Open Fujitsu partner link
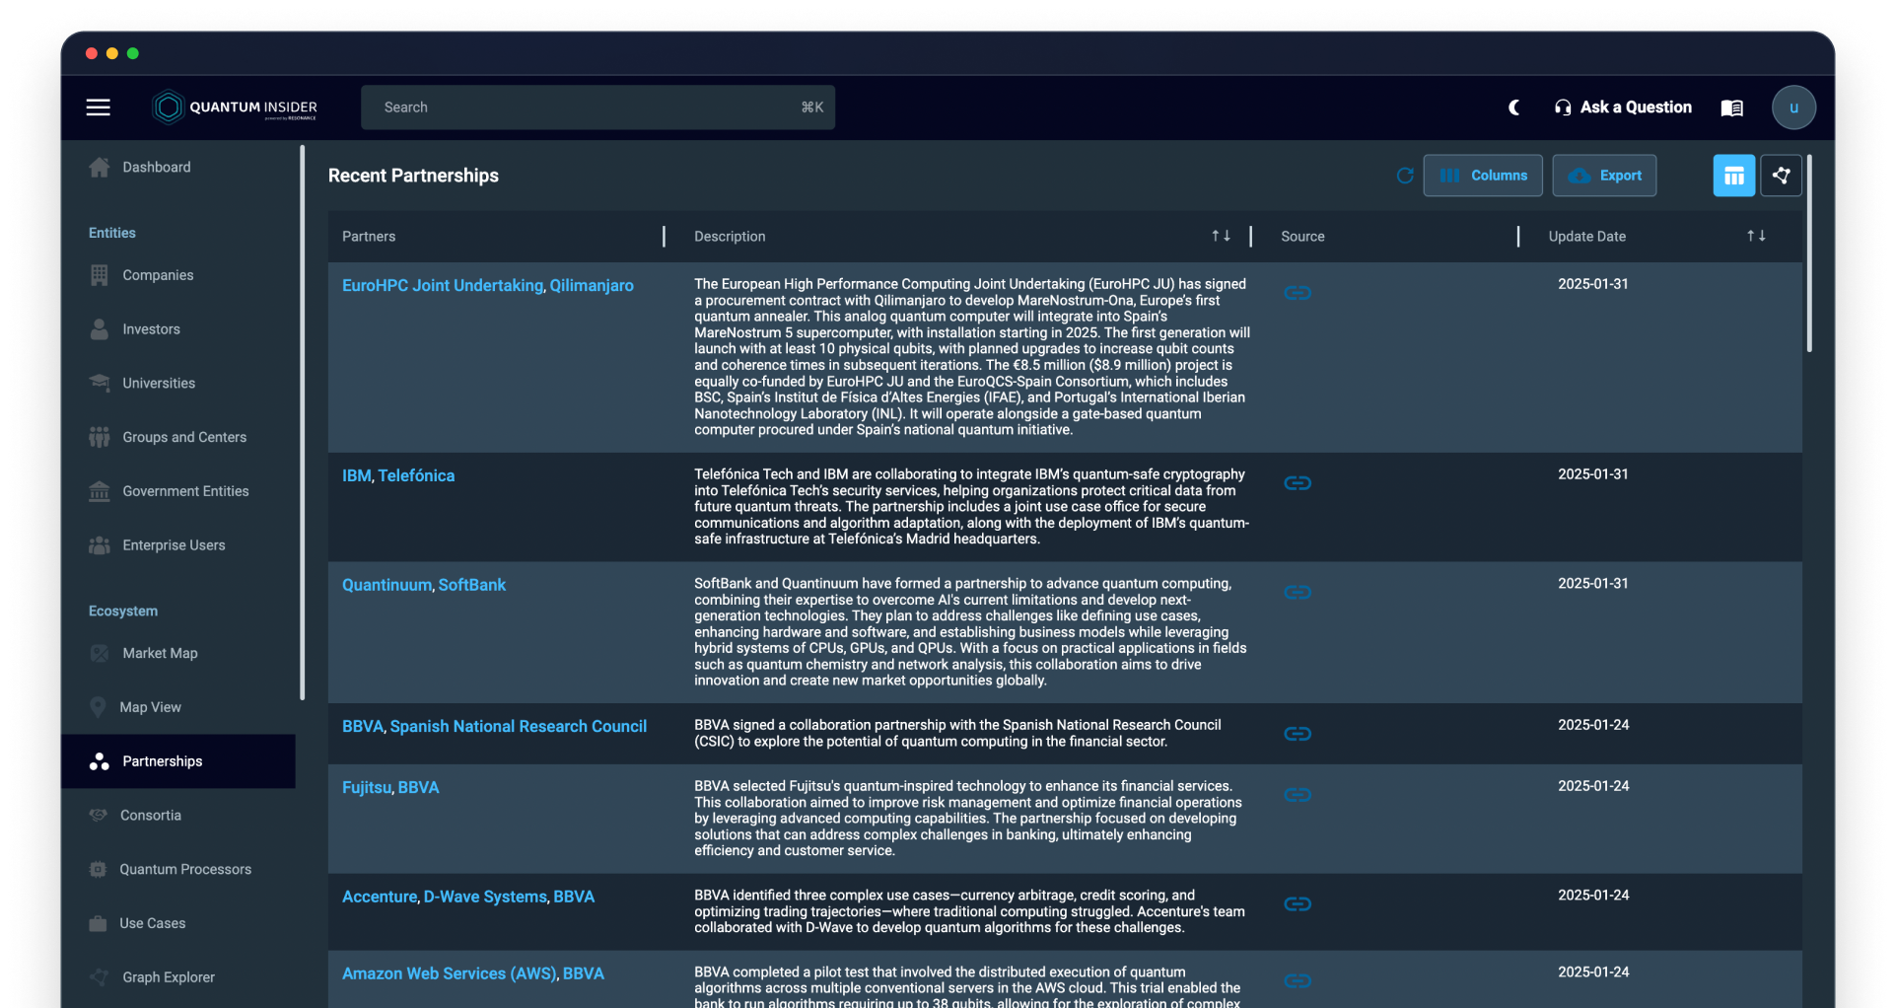The image size is (1896, 1008). (x=367, y=788)
